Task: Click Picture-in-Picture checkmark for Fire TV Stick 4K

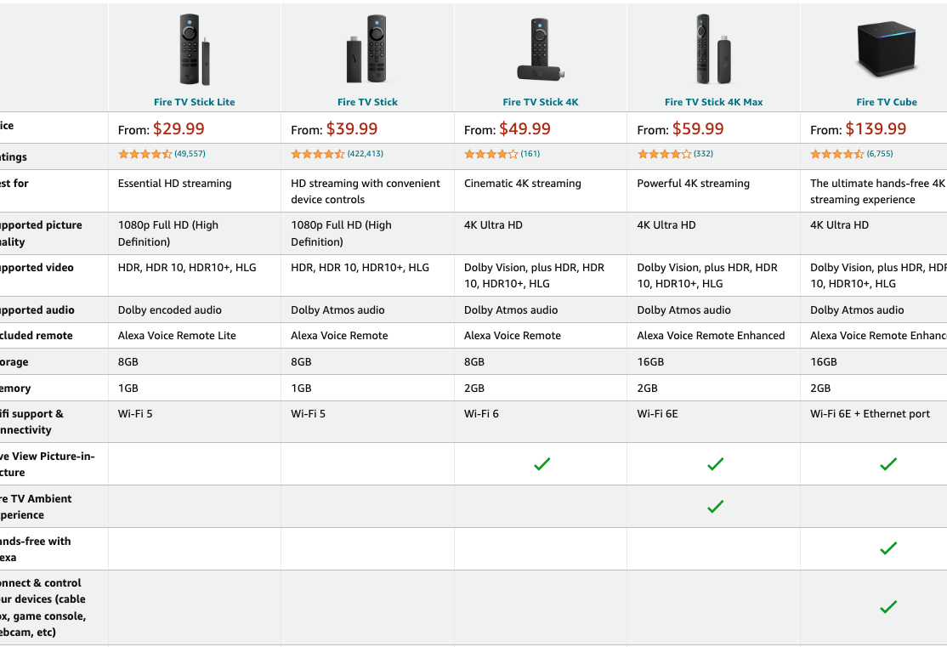Action: 542,464
